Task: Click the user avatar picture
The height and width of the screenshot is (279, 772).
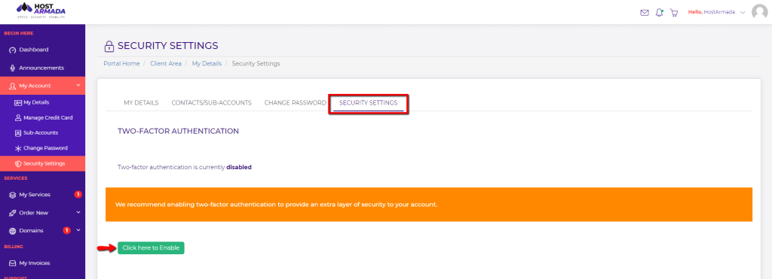Action: 760,12
